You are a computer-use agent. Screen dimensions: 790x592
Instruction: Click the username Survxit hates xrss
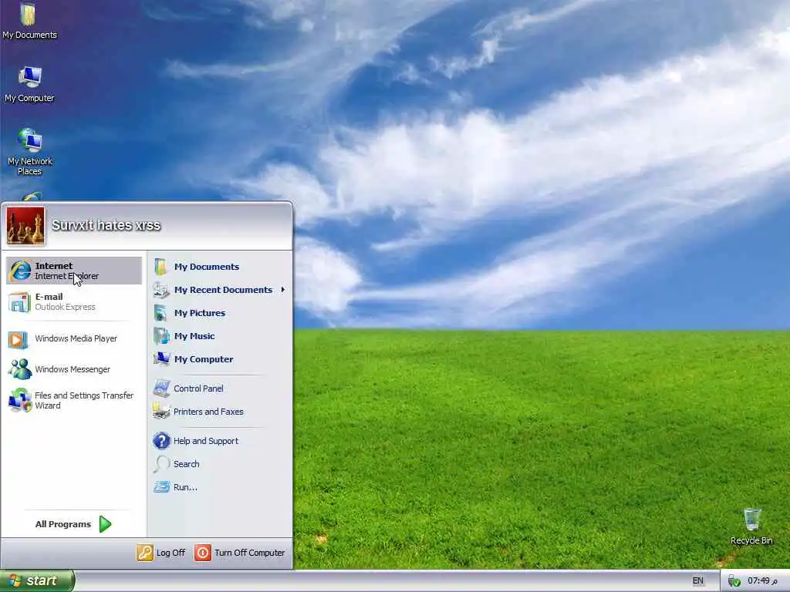(106, 225)
